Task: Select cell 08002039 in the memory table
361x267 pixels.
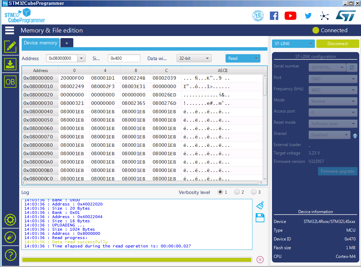Action: (x=166, y=78)
